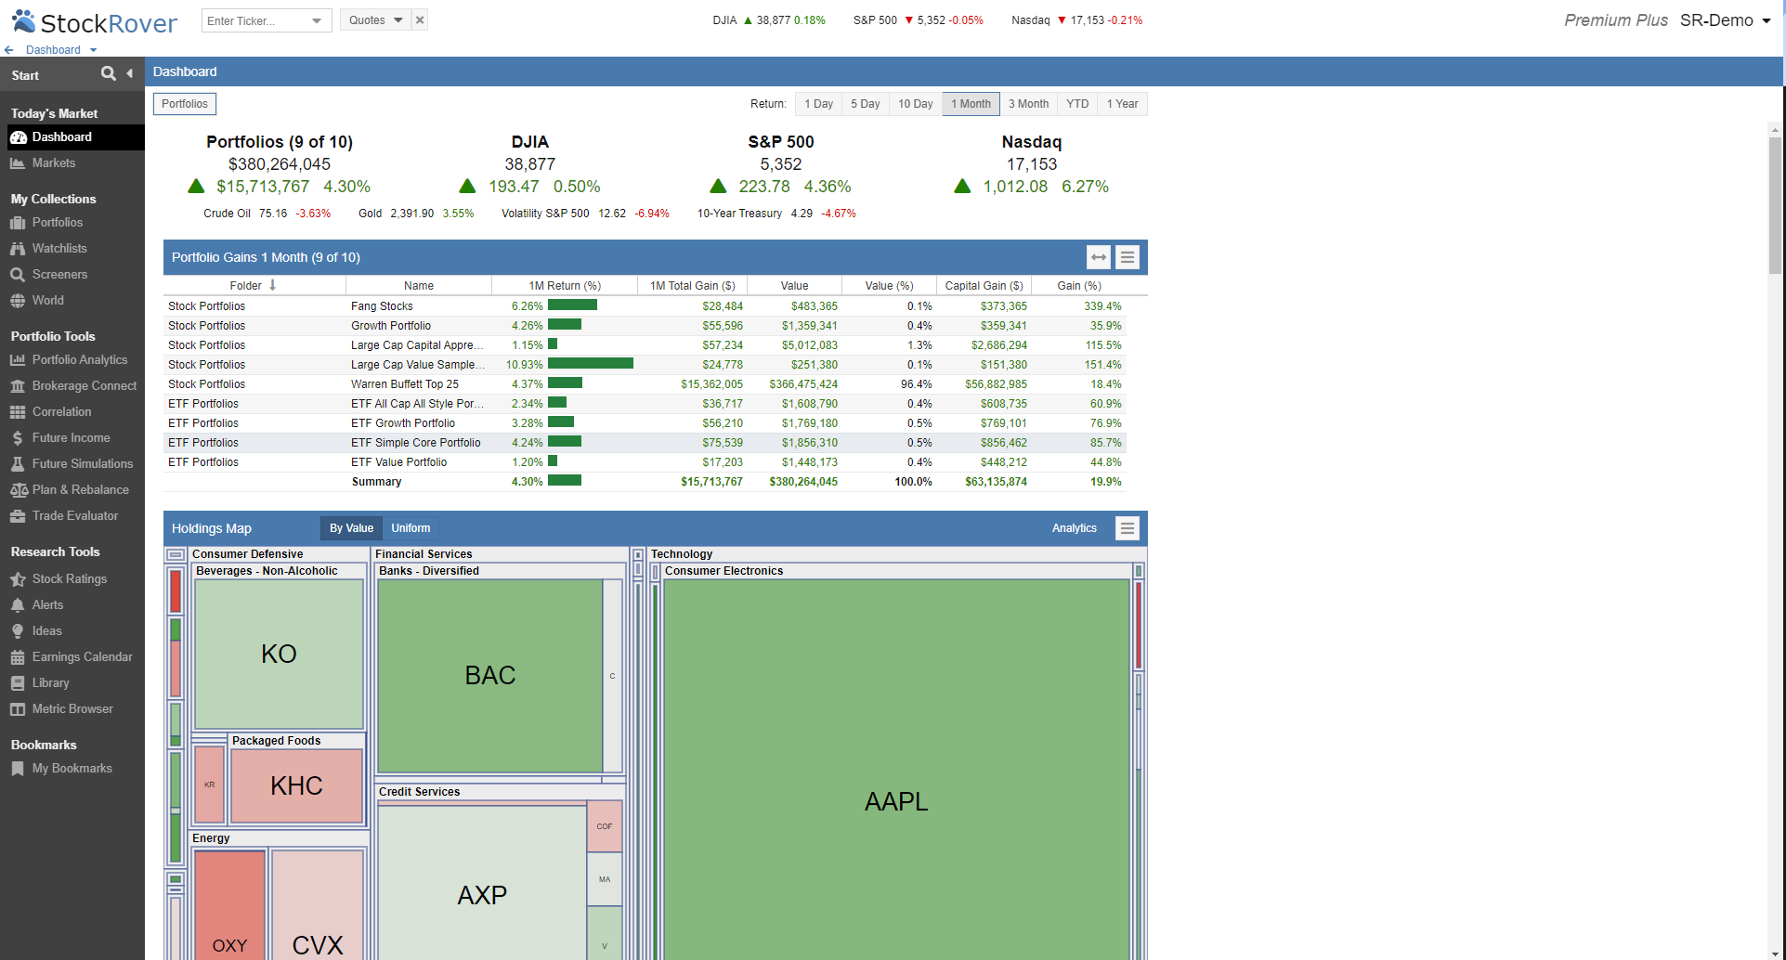
Task: Click the sidebar search magnifier icon
Action: [x=109, y=73]
